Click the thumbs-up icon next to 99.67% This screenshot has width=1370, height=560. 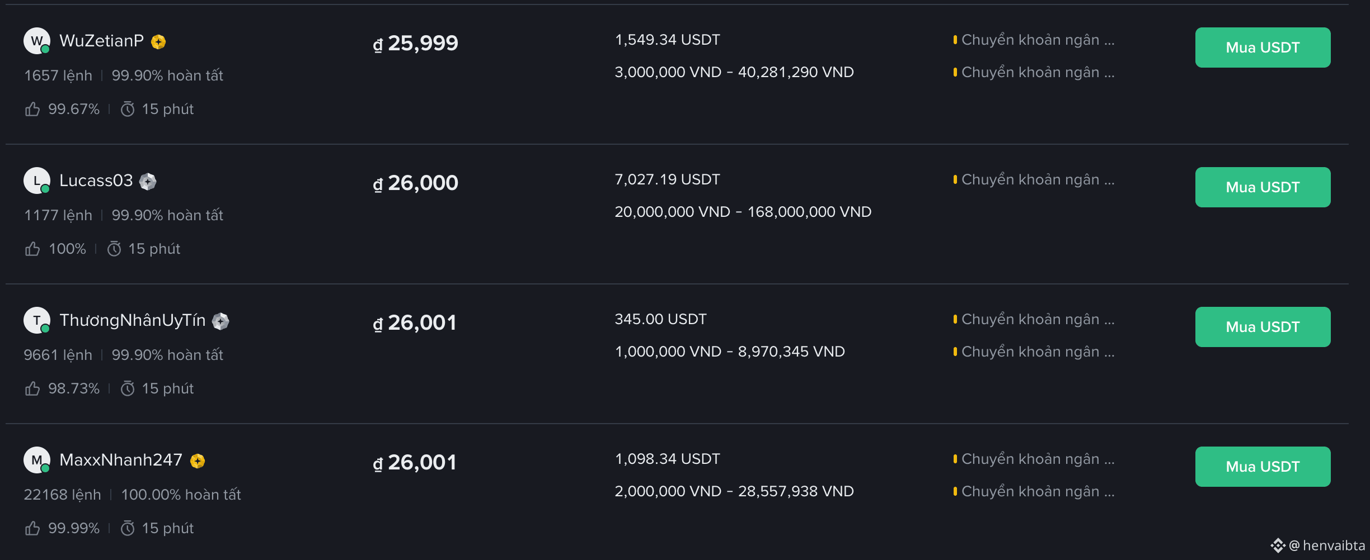(32, 109)
